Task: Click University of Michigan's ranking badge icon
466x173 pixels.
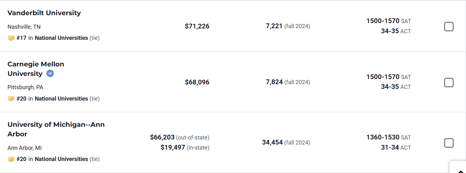Action: coord(11,159)
